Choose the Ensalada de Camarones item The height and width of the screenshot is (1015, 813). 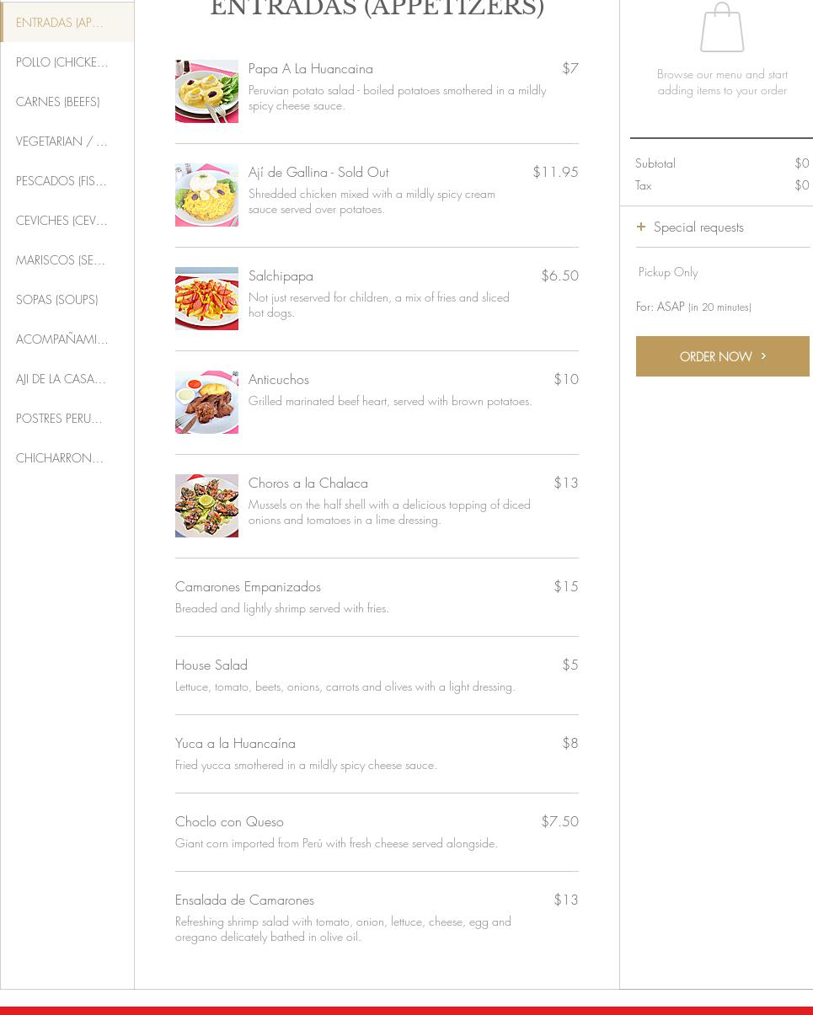click(x=244, y=900)
